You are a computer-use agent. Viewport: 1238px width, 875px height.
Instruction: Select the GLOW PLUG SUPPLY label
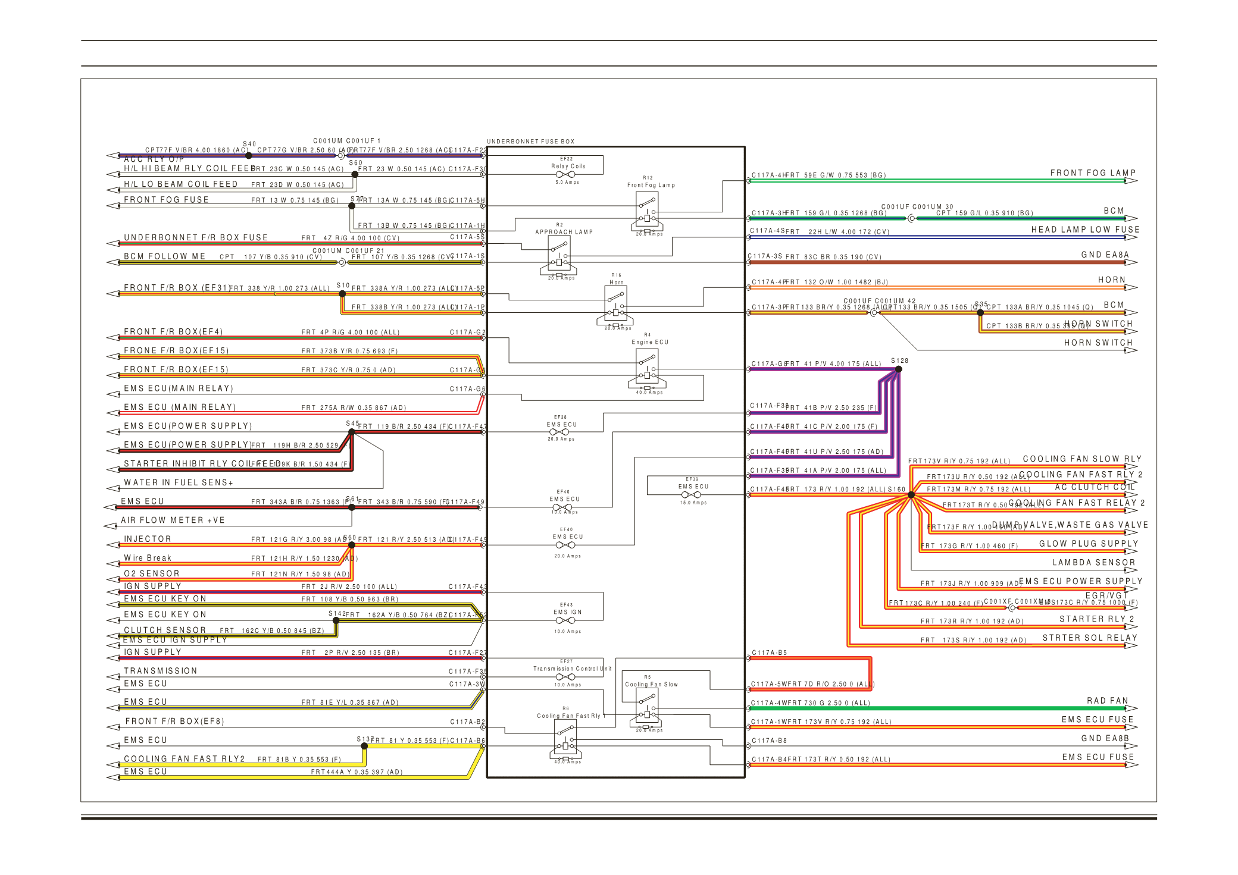click(1089, 544)
